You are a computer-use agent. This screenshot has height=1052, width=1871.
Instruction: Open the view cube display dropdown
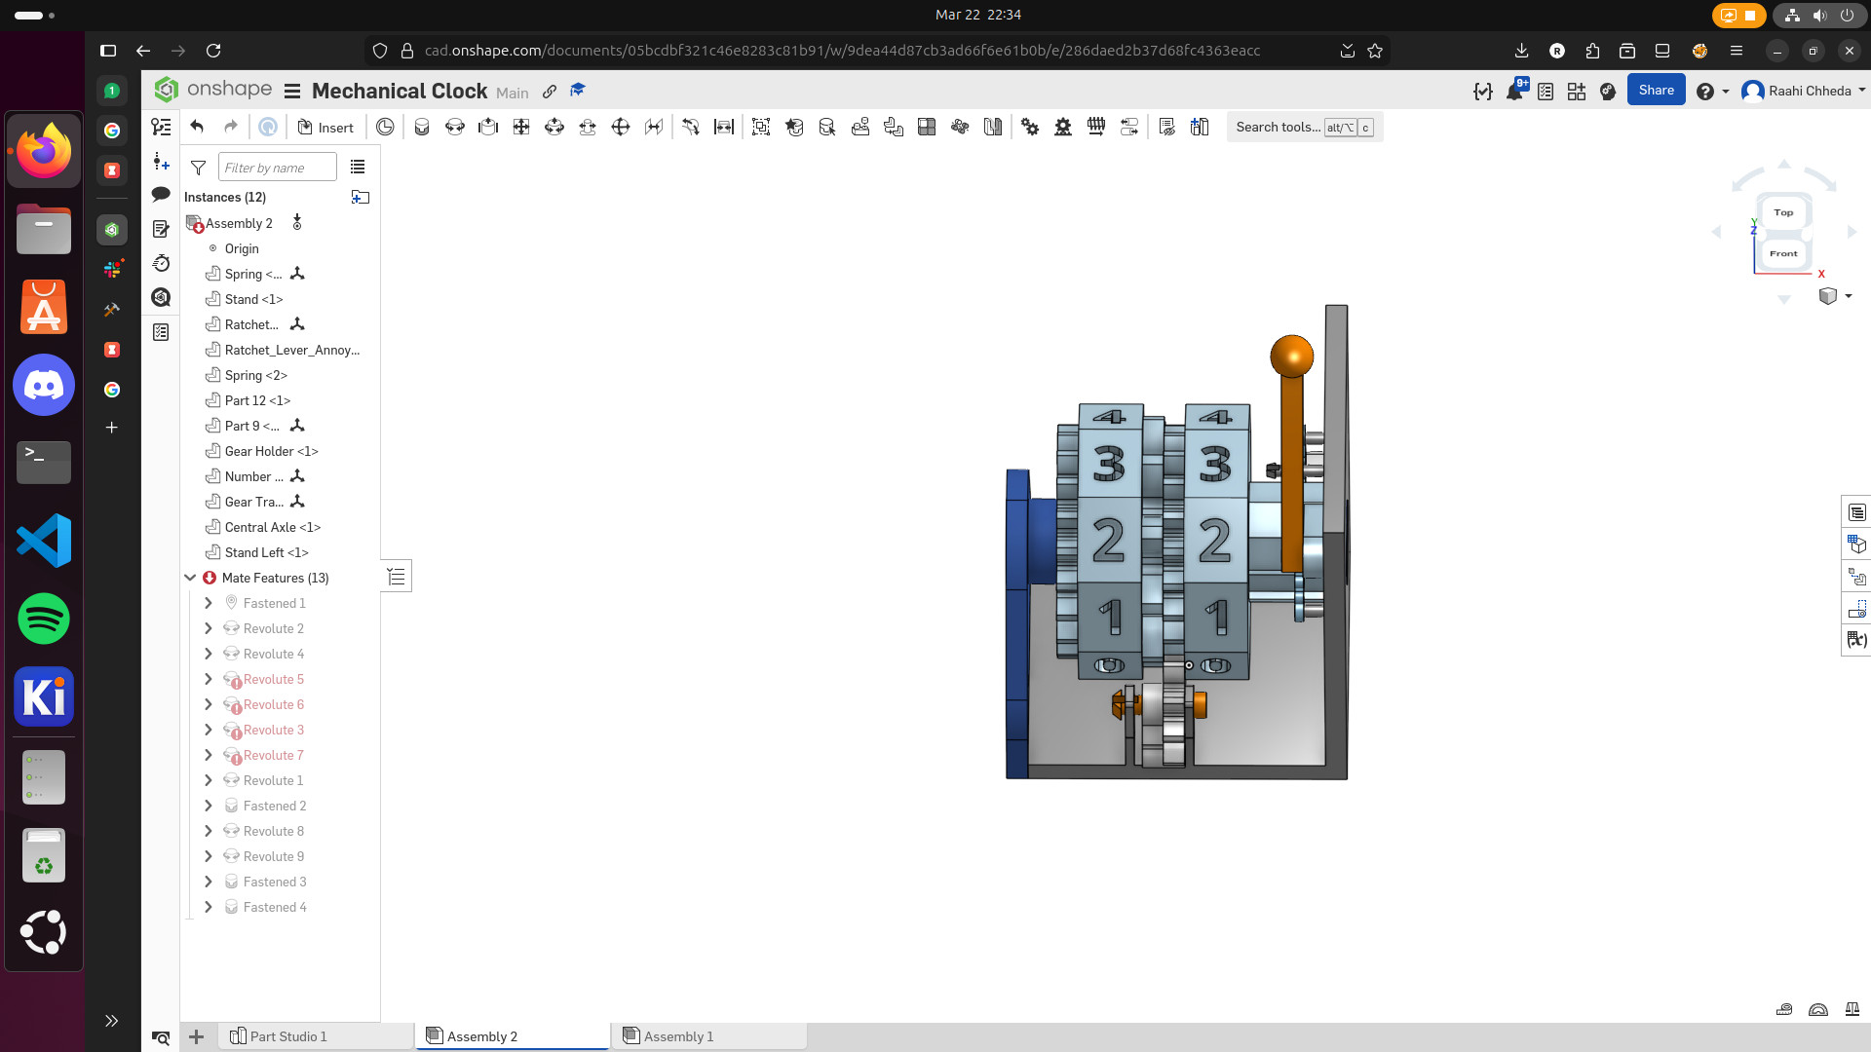[1848, 296]
